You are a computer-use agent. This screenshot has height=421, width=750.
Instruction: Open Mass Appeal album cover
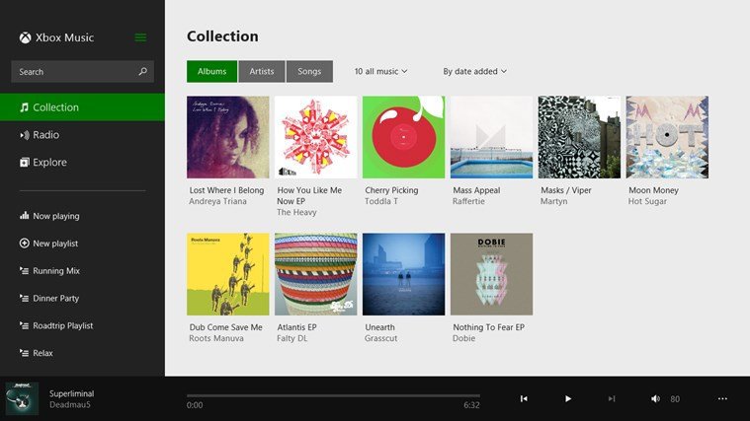[491, 137]
